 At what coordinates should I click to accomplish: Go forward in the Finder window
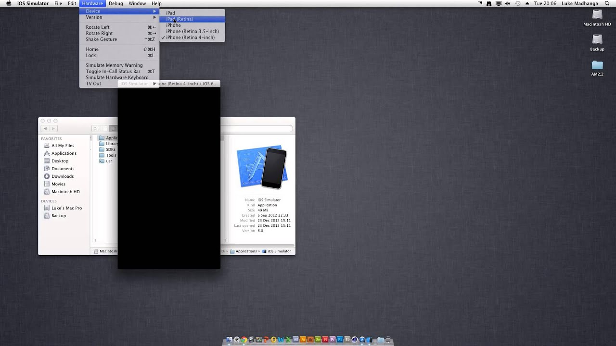(53, 128)
